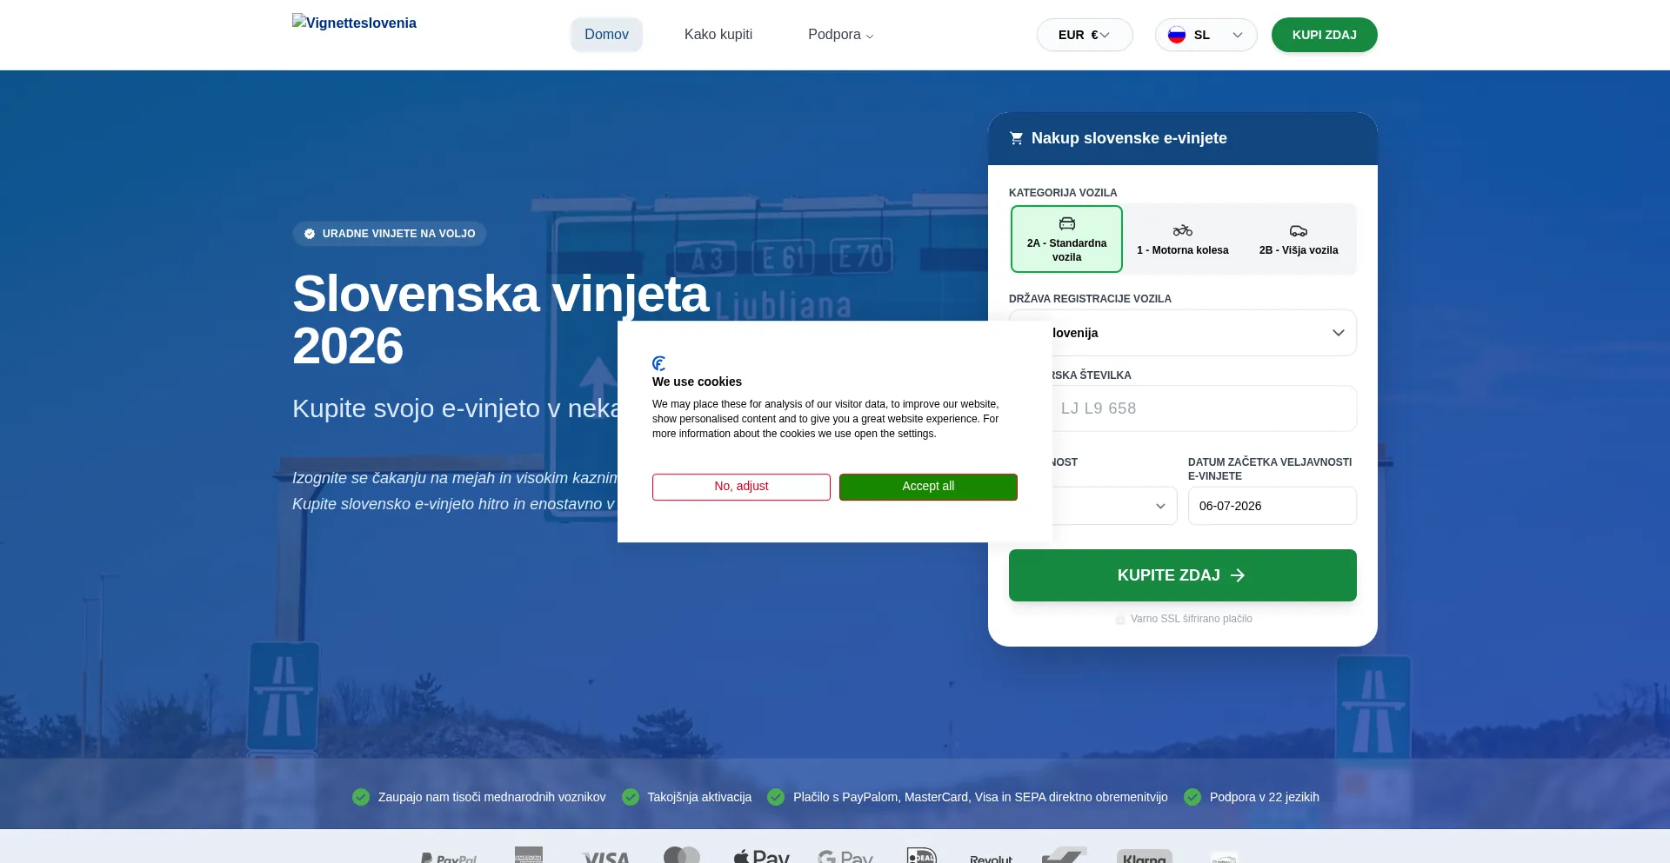Image resolution: width=1670 pixels, height=863 pixels.
Task: Click the arrow icon on KUPITE ZDAJ
Action: point(1238,575)
